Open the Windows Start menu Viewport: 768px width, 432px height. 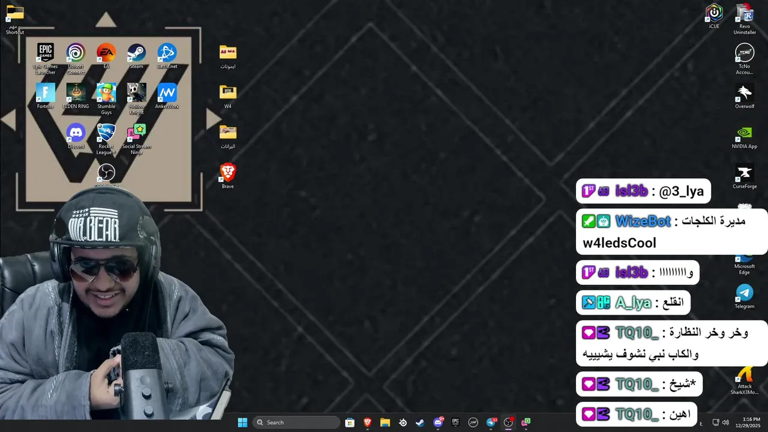tap(242, 422)
